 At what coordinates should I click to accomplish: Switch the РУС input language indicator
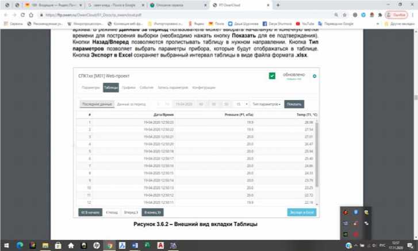382,245
